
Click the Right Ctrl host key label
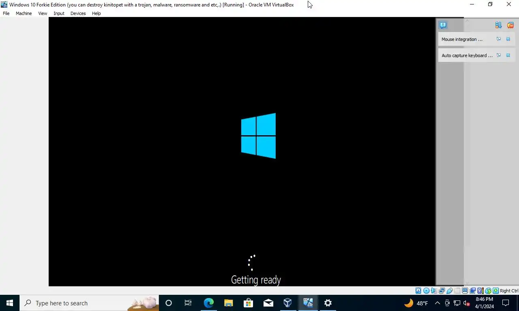pos(509,291)
